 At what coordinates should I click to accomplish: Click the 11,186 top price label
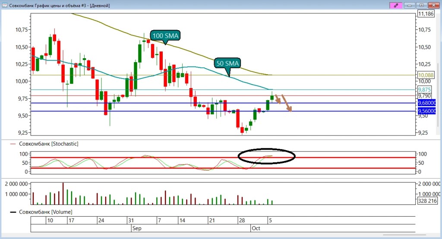(426, 14)
